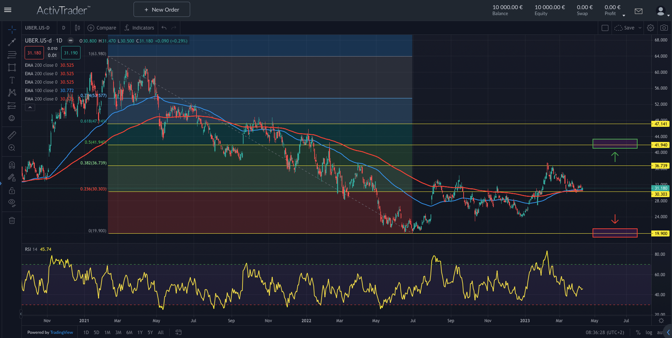Select the trend line drawing tool
Viewport: 672px width, 338px height.
(12, 42)
